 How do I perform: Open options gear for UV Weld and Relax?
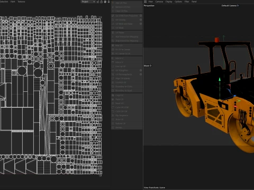pyautogui.click(x=141, y=24)
